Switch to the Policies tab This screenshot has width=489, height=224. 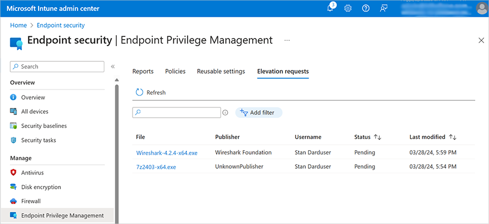point(175,71)
